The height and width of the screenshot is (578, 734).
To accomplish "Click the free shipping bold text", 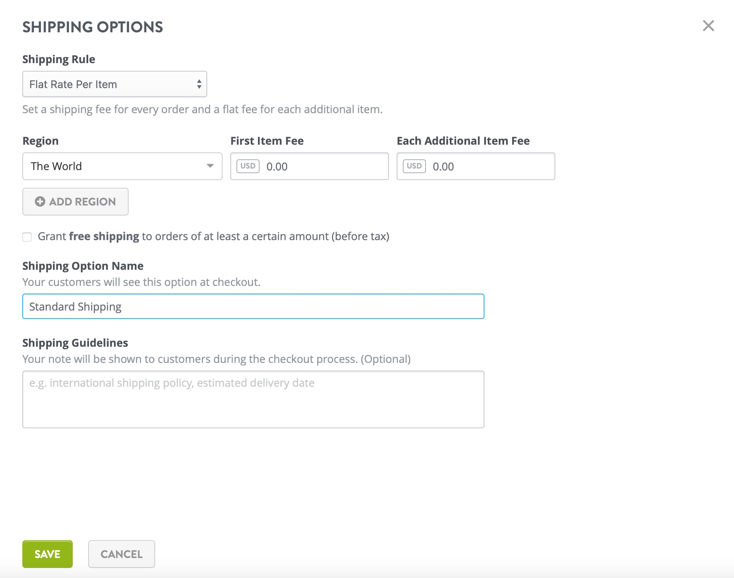I will pyautogui.click(x=104, y=236).
